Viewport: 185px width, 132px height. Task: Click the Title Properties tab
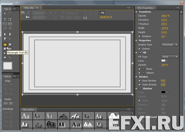[145, 8]
